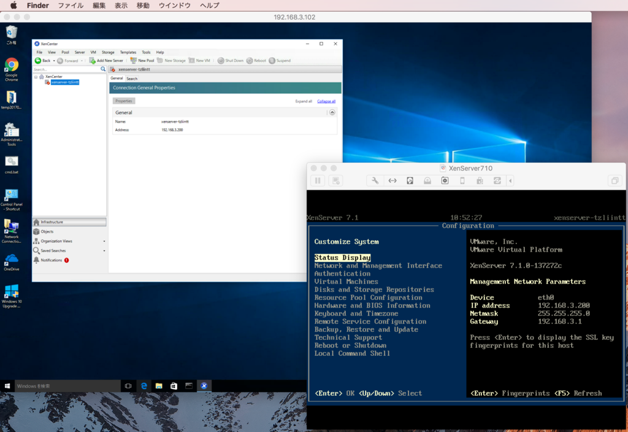Click the Unity view icon in XenServer710 window
Viewport: 628px width, 432px height.
[615, 181]
